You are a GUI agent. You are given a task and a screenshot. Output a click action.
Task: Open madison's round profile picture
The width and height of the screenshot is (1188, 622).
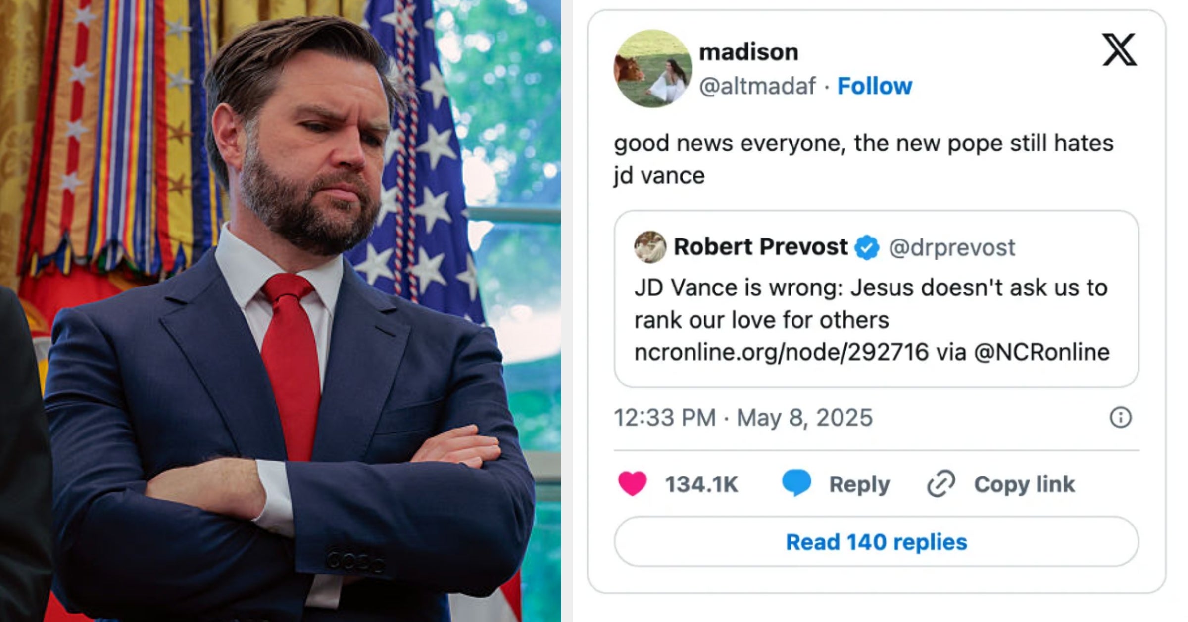point(652,69)
